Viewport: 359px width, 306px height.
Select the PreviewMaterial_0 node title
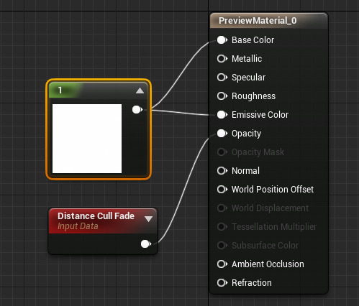pyautogui.click(x=258, y=21)
